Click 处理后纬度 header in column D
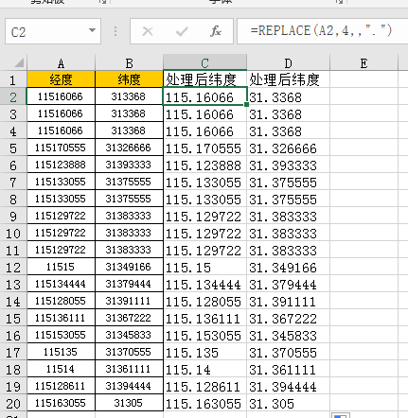Screen dimensions: 408x418 click(288, 79)
